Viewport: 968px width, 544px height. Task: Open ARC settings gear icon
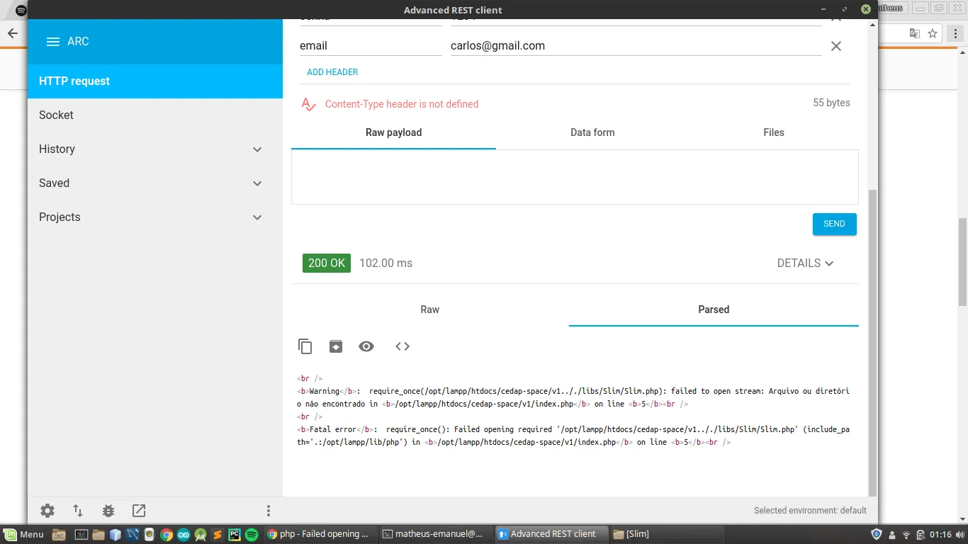tap(47, 511)
